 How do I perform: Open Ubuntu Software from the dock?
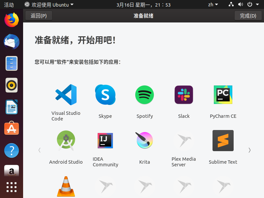click(x=12, y=128)
